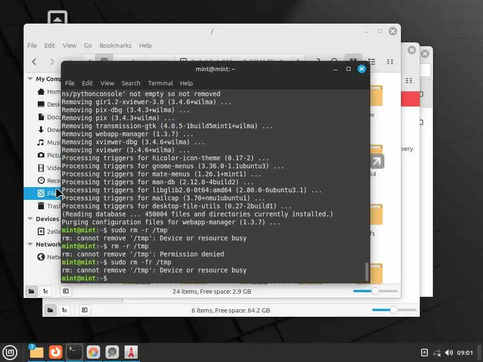Open terminal View menu
The image size is (483, 362).
(x=107, y=83)
